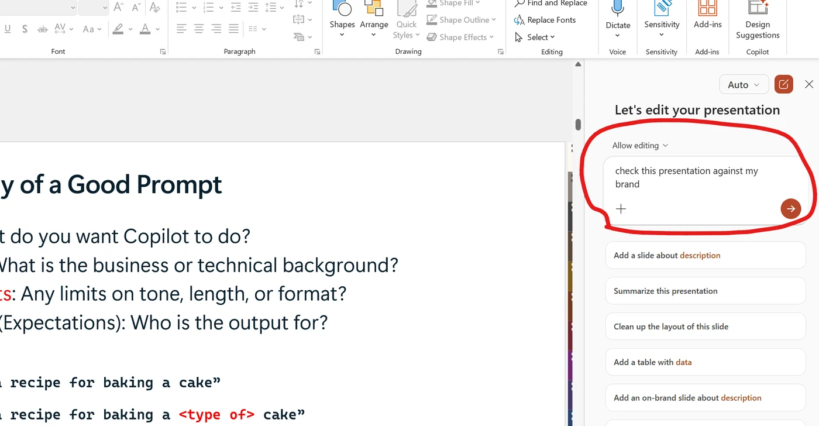Open the Arrange menu
The width and height of the screenshot is (819, 426).
click(374, 19)
